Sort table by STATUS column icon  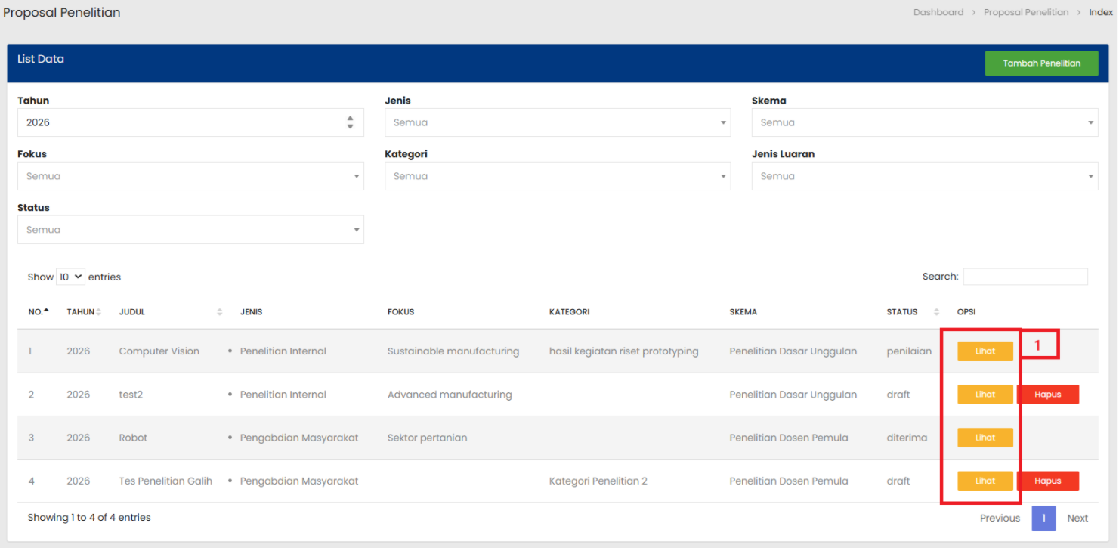[x=937, y=312]
